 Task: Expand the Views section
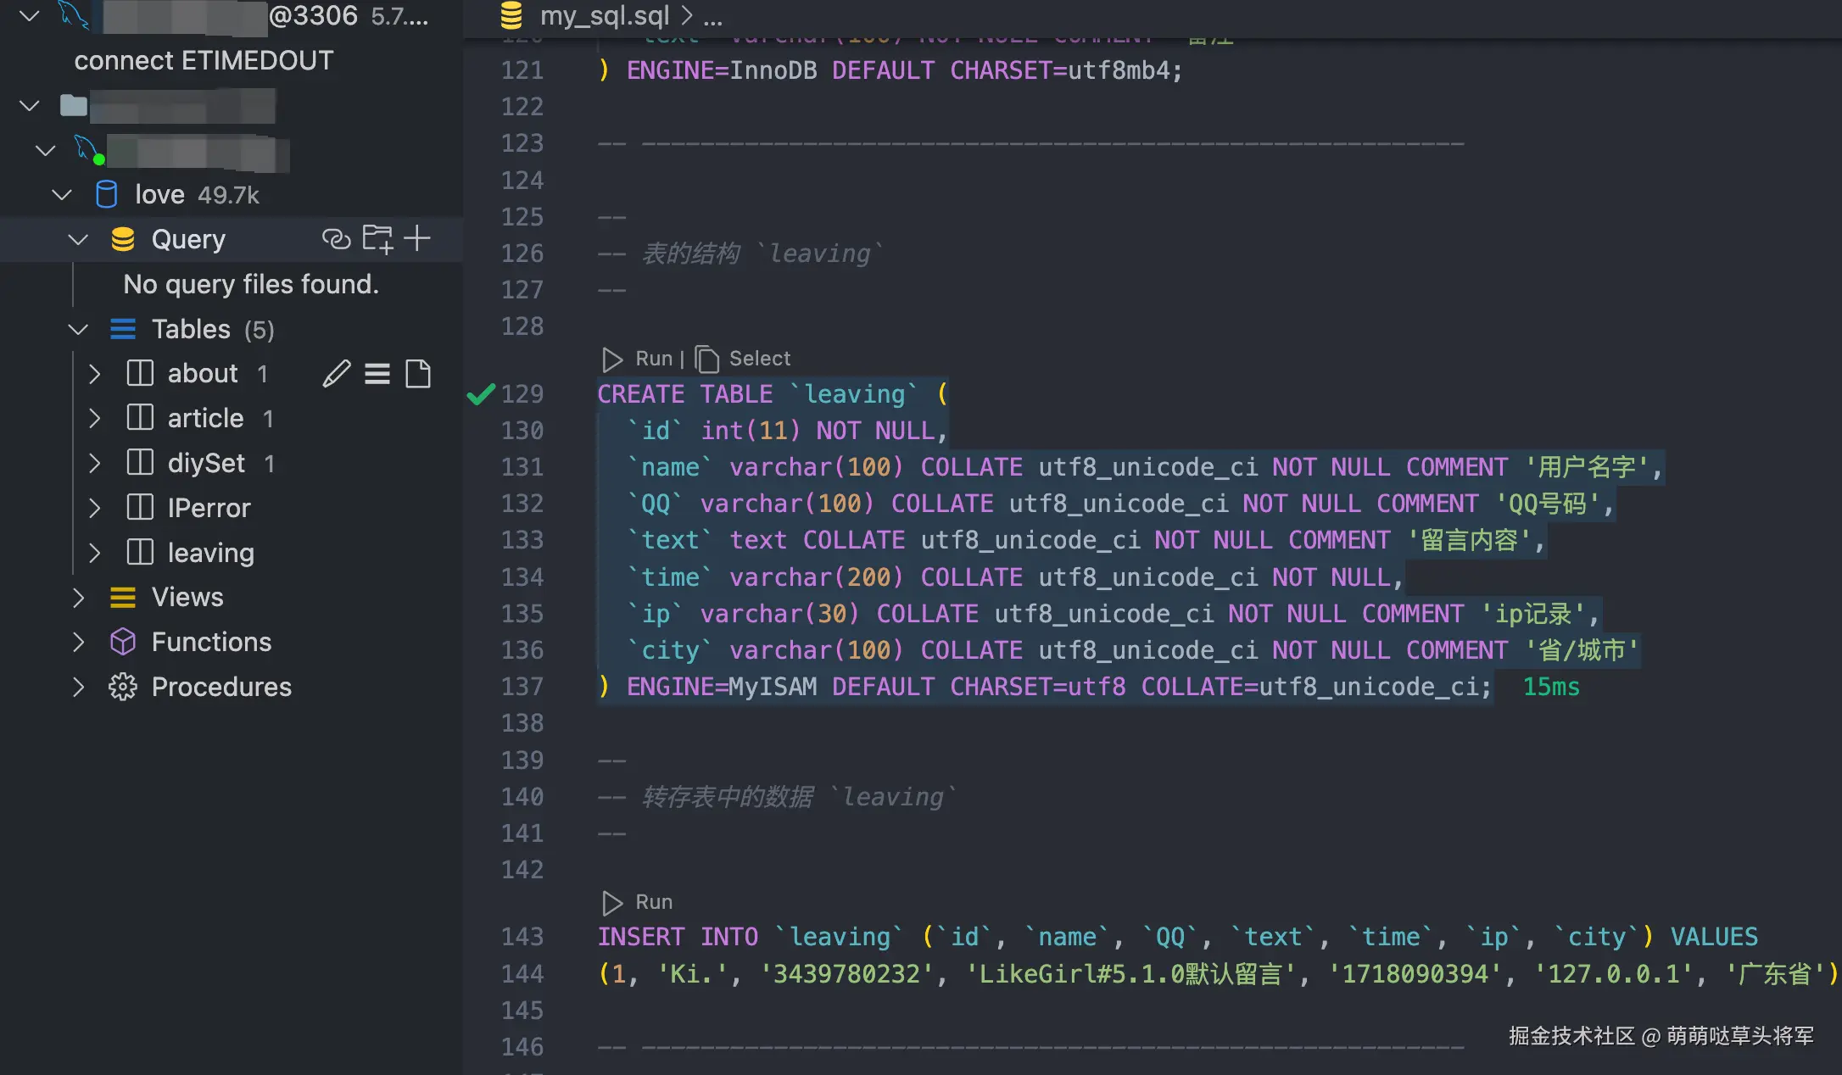(79, 597)
